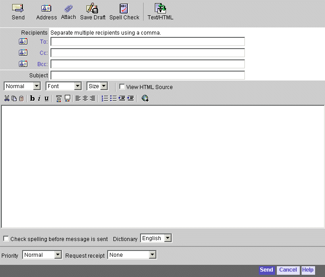325x277 pixels.
Task: Open the Address book from the toolbar
Action: (x=46, y=9)
